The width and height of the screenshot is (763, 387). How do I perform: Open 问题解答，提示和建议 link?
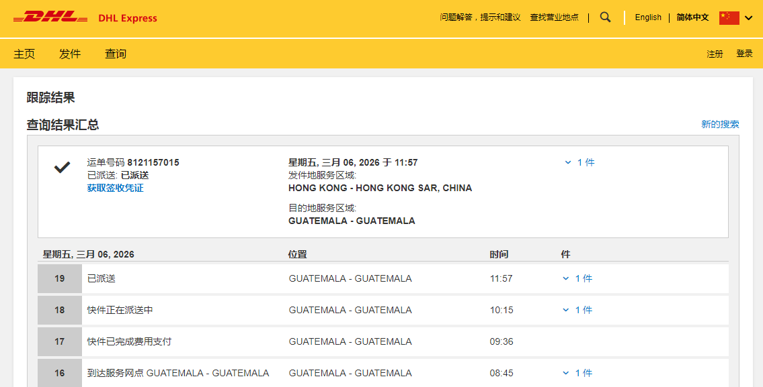[480, 17]
